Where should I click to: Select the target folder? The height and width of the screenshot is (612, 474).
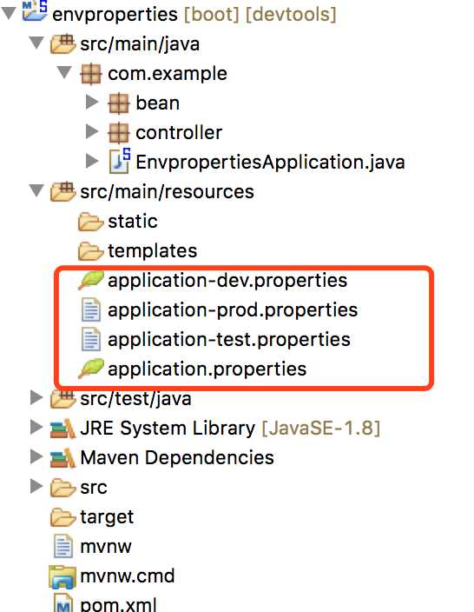pyautogui.click(x=107, y=517)
